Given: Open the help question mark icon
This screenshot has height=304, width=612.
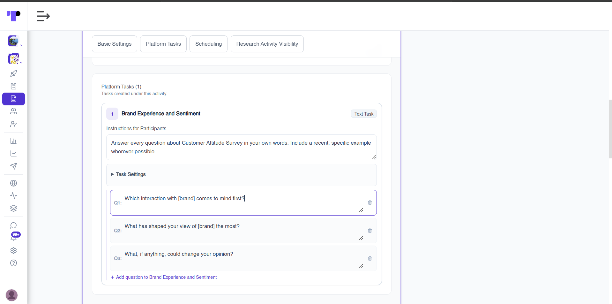Looking at the screenshot, I should 13,263.
